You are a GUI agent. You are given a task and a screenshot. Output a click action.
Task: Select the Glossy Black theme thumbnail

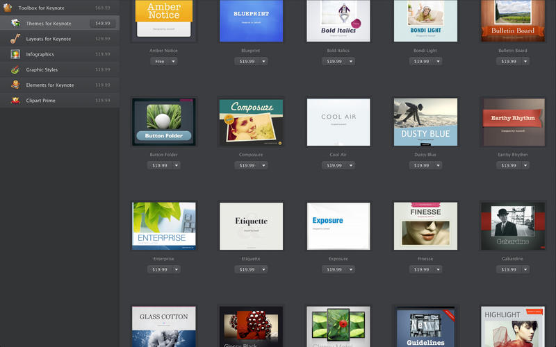[251, 327]
